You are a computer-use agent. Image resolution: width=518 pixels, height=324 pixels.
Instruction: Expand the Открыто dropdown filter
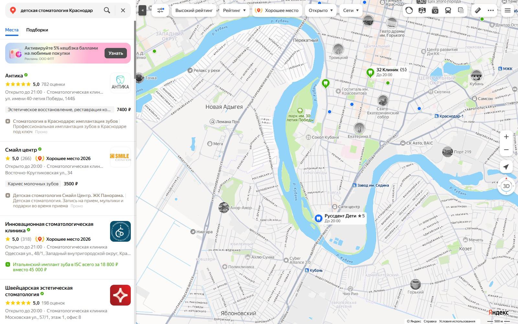(321, 10)
